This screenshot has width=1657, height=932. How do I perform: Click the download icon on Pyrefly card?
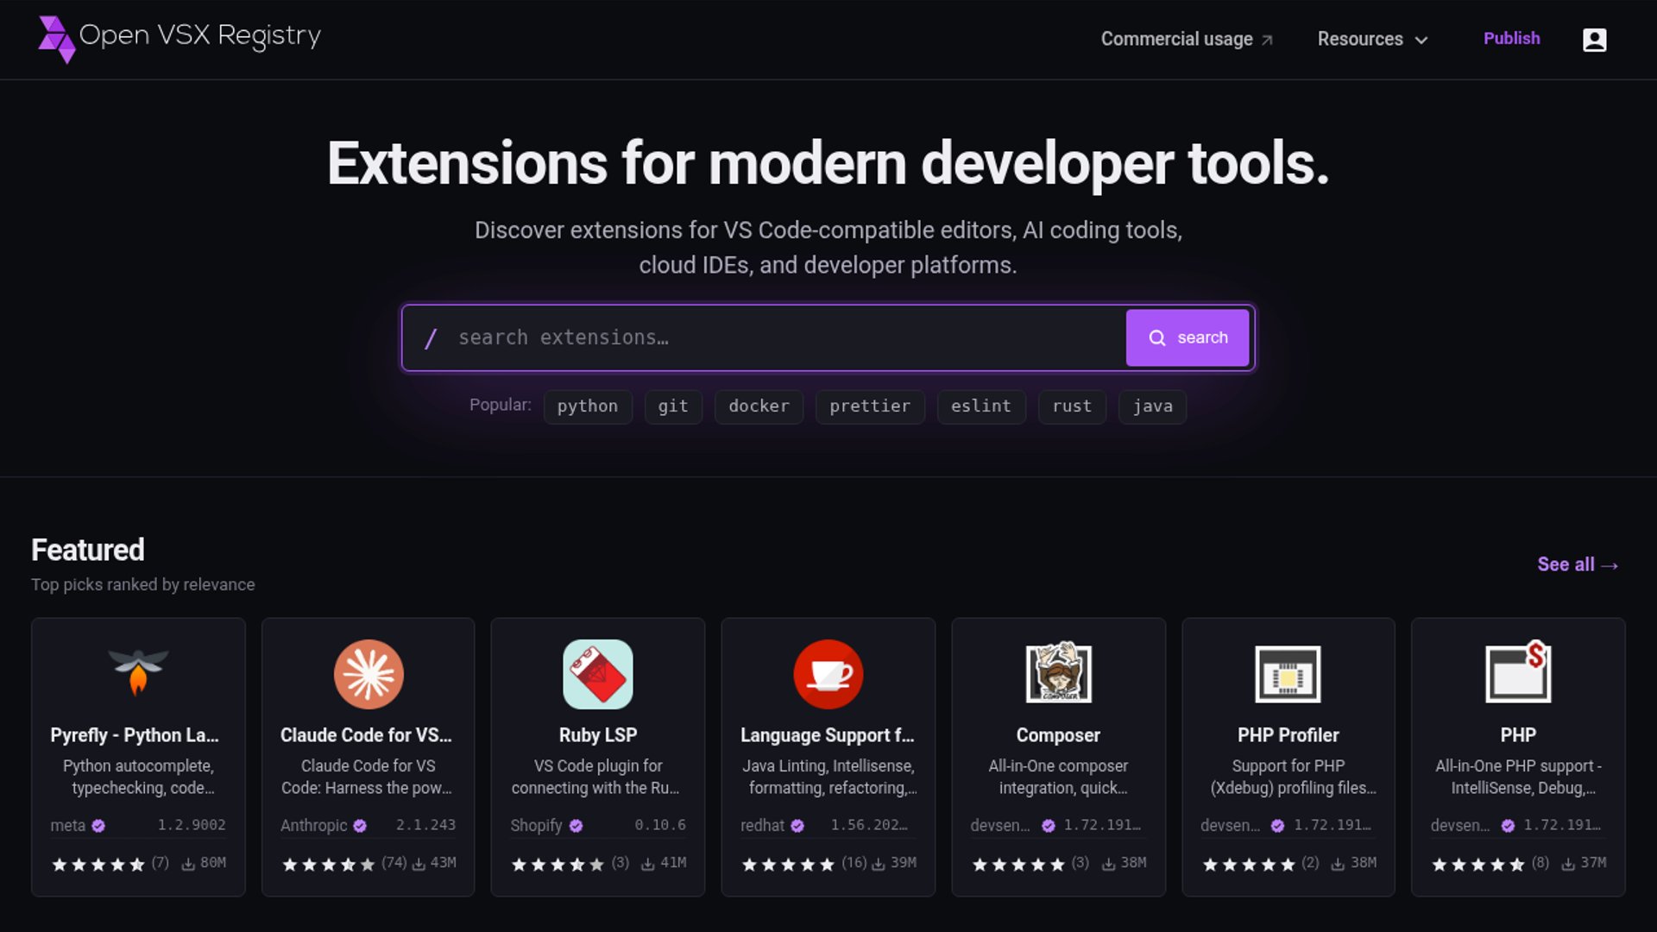(x=187, y=864)
